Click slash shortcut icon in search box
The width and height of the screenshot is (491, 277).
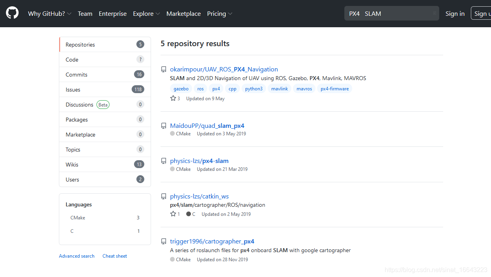(434, 13)
